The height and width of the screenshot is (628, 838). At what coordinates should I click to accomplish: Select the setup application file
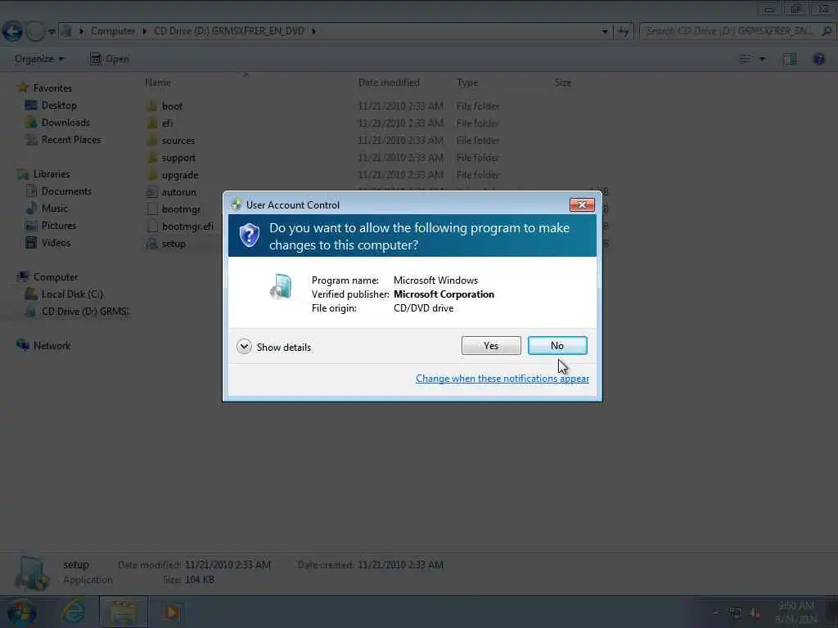tap(173, 244)
